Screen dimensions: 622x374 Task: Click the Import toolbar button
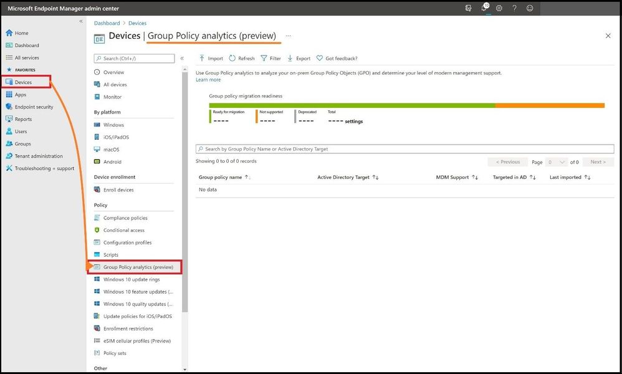pyautogui.click(x=211, y=59)
